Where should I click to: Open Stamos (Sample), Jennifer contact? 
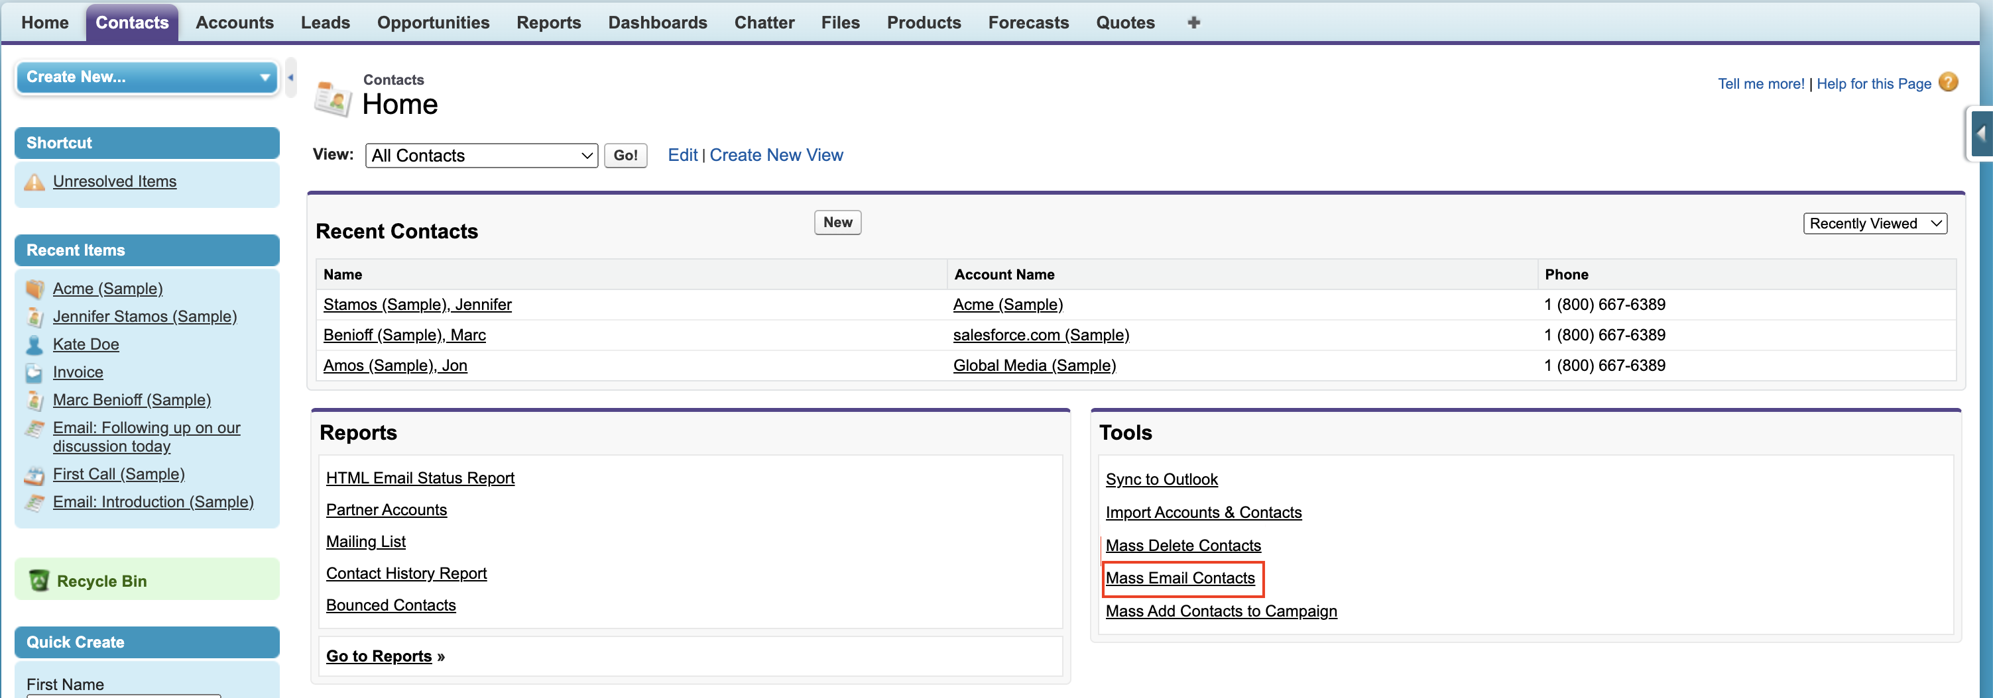coord(418,305)
